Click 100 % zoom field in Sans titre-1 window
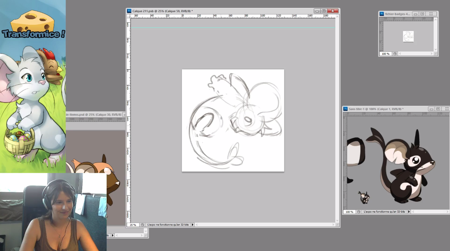The height and width of the screenshot is (251, 450). (x=349, y=212)
